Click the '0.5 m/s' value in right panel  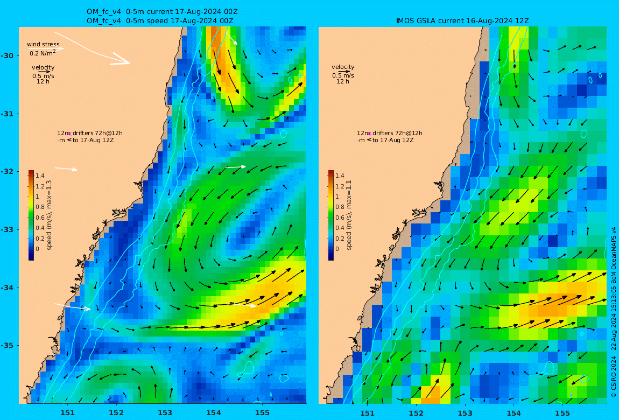(x=343, y=75)
